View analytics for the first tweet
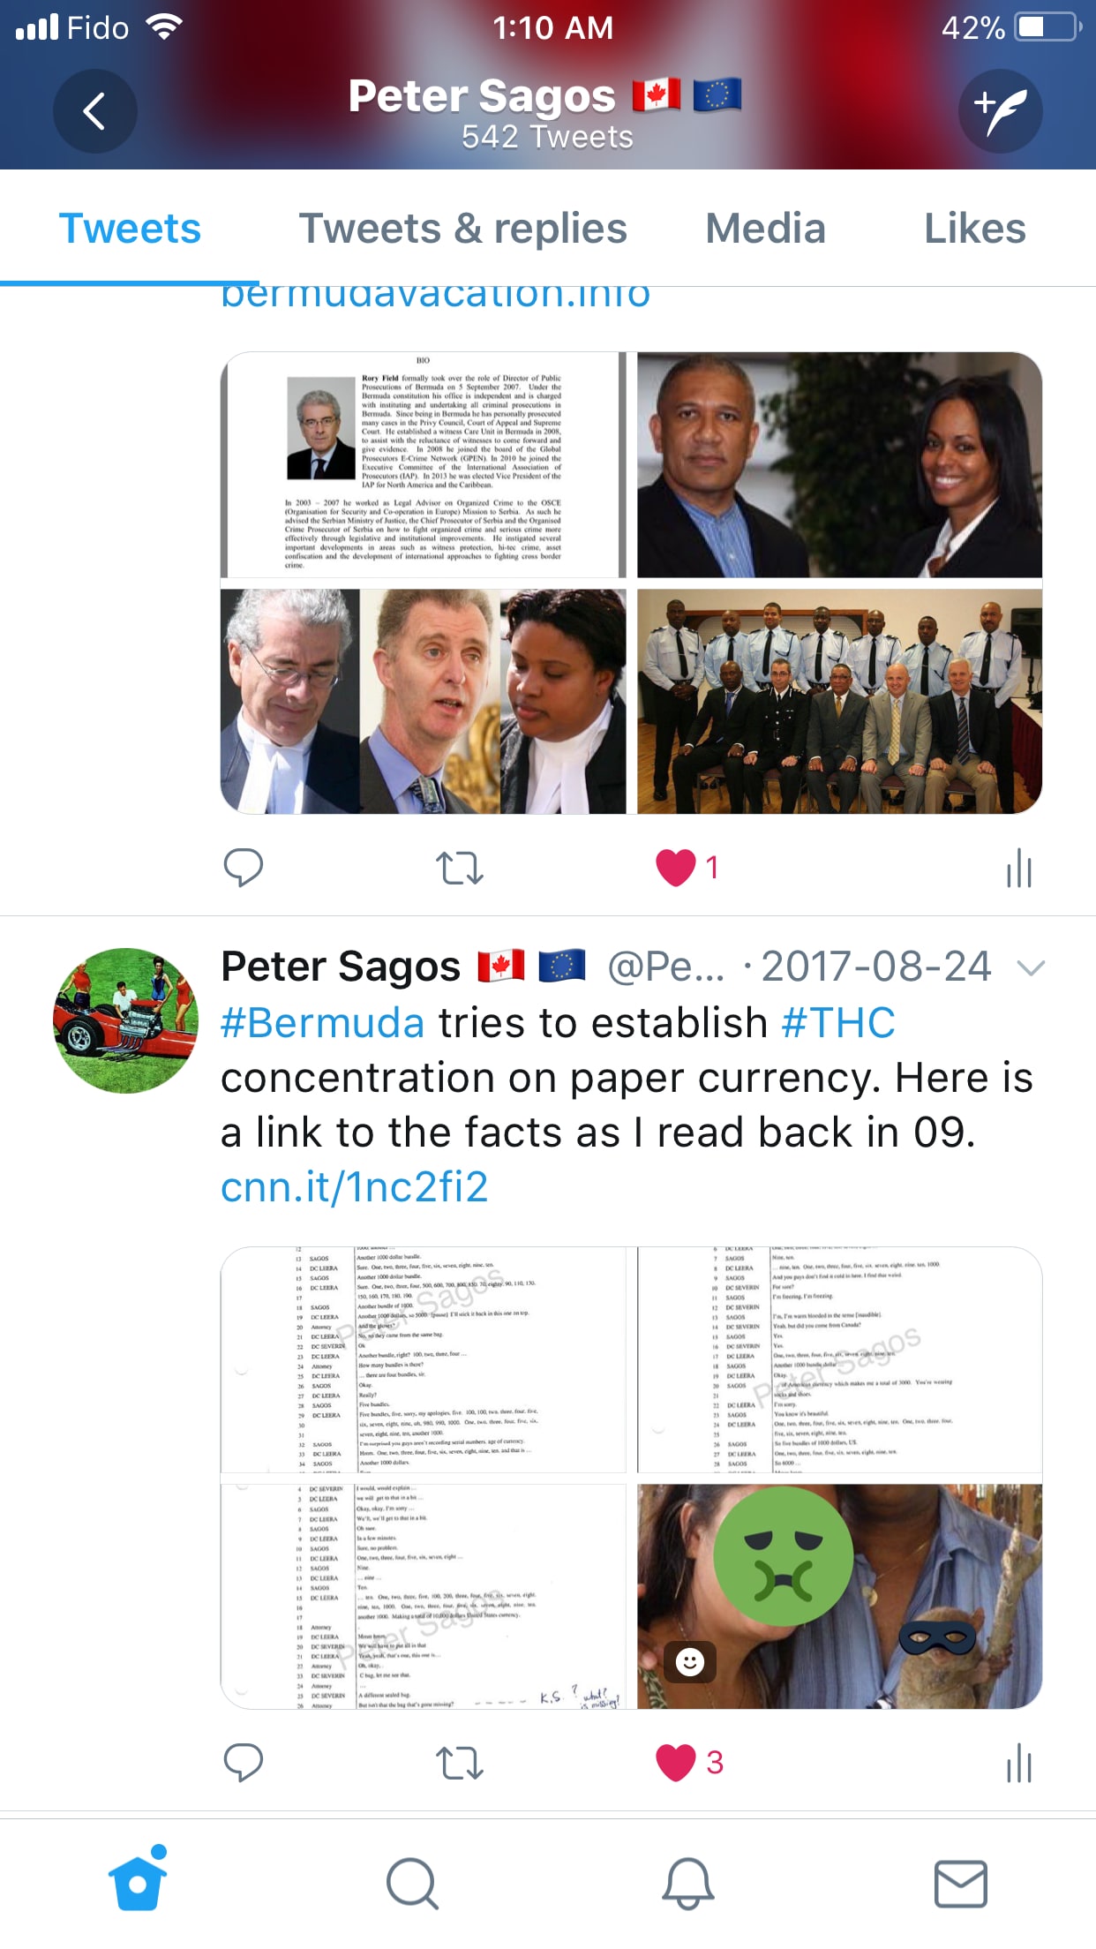 1019,868
